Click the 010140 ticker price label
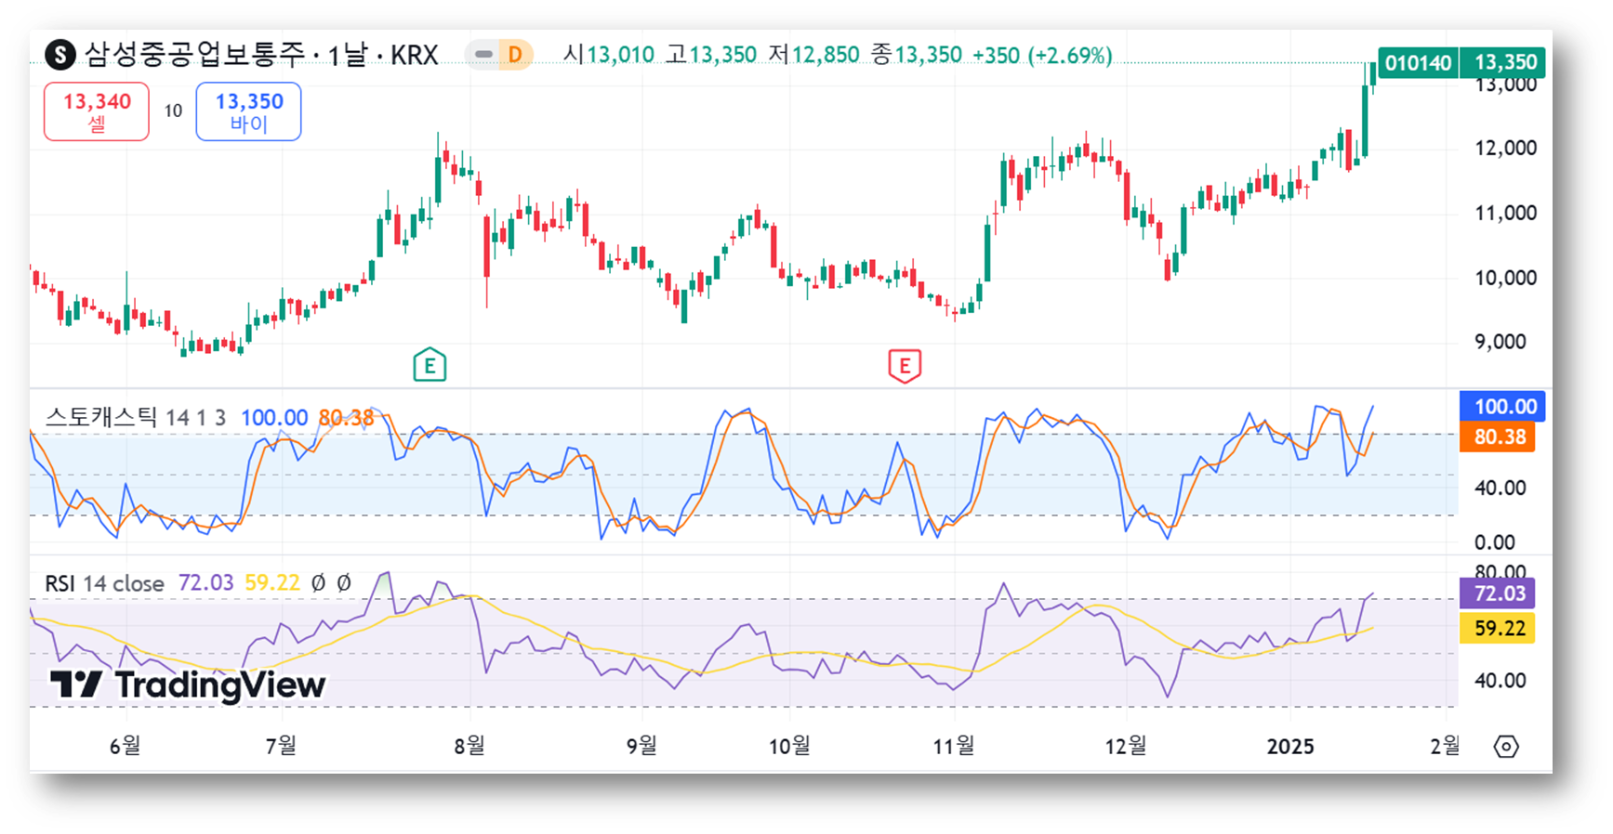This screenshot has width=1613, height=834. click(x=1418, y=62)
